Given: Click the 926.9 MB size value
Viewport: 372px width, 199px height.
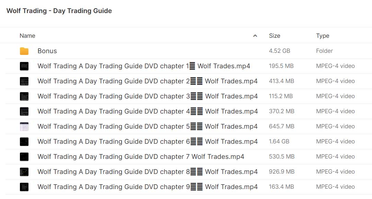Looking at the screenshot, I should click(282, 172).
